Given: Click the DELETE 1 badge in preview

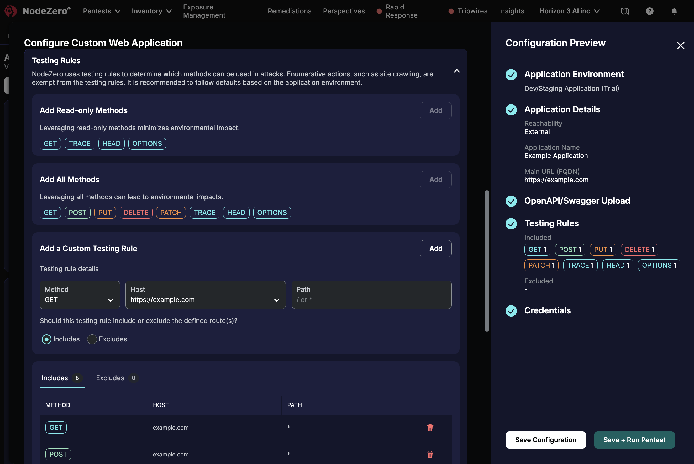Looking at the screenshot, I should click(639, 250).
